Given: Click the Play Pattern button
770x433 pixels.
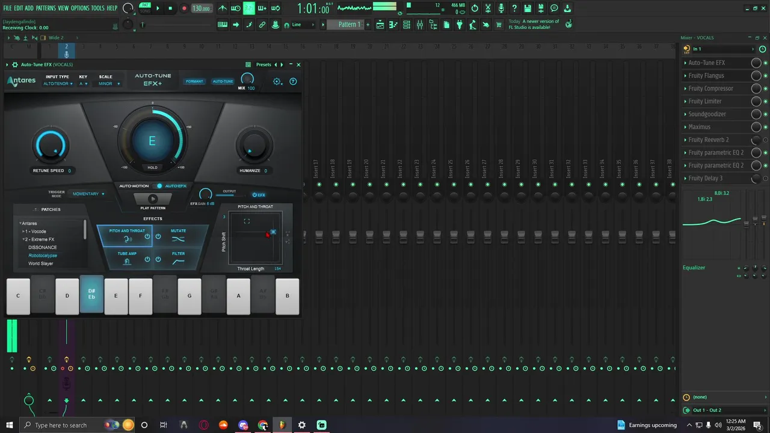Looking at the screenshot, I should [152, 199].
